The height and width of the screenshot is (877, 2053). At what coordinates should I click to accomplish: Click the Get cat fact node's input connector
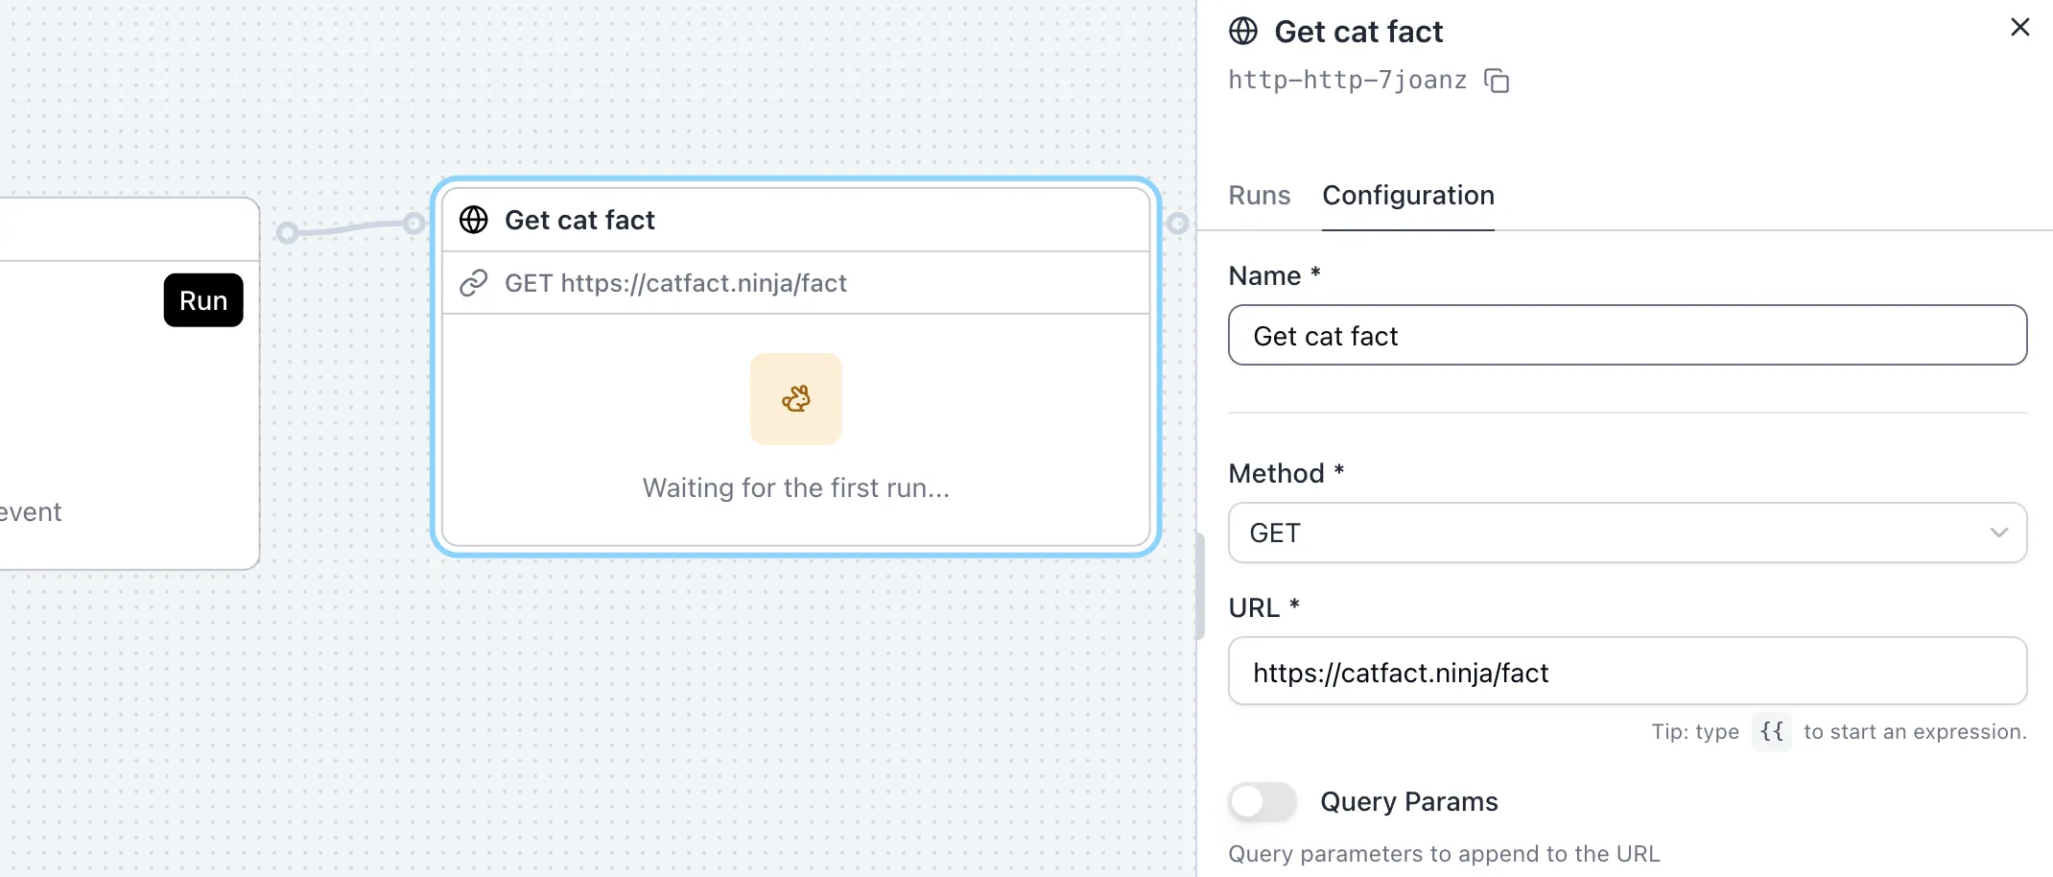(x=413, y=224)
